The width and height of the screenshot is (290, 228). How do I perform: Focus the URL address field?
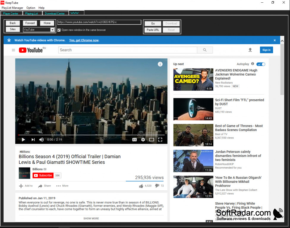99,22
